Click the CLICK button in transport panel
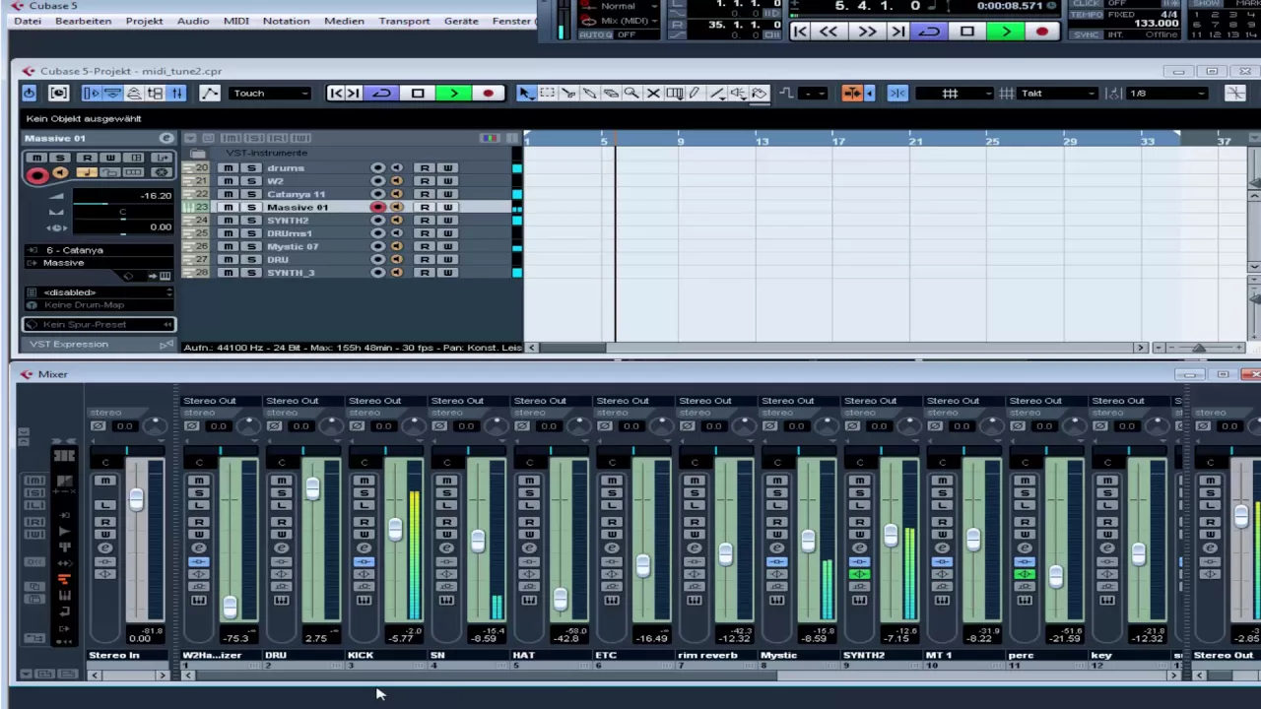1261x709 pixels. pyautogui.click(x=1086, y=4)
